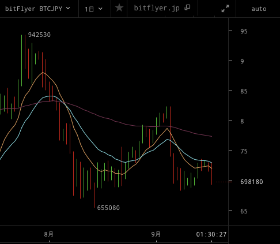Screen dimensions: 280x244
Task: Click the favorite star icon
Action: 119,8
